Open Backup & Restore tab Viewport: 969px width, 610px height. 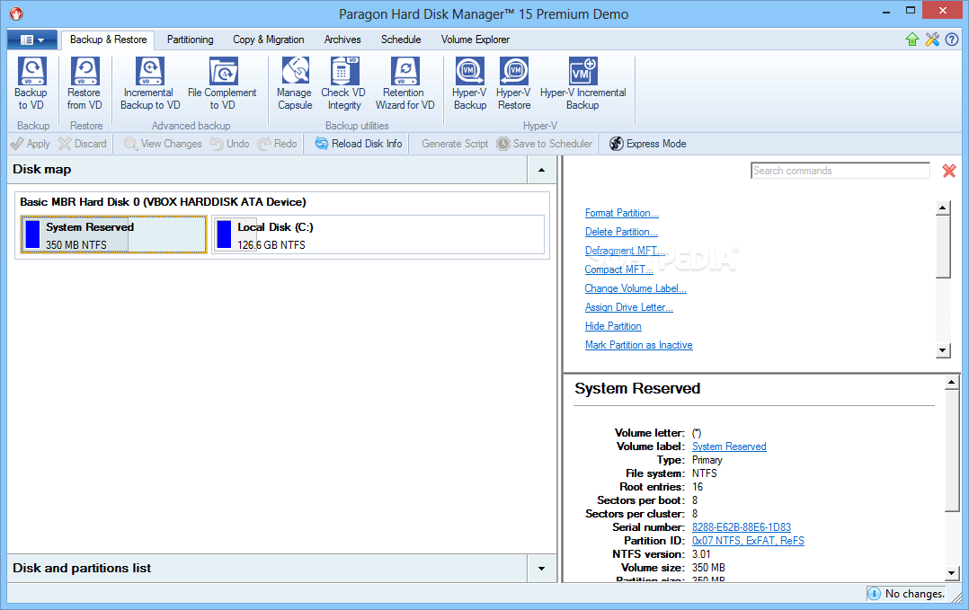pos(108,40)
